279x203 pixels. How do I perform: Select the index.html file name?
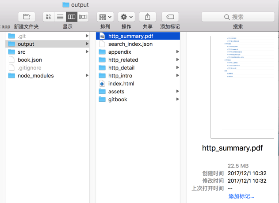pyautogui.click(x=121, y=84)
